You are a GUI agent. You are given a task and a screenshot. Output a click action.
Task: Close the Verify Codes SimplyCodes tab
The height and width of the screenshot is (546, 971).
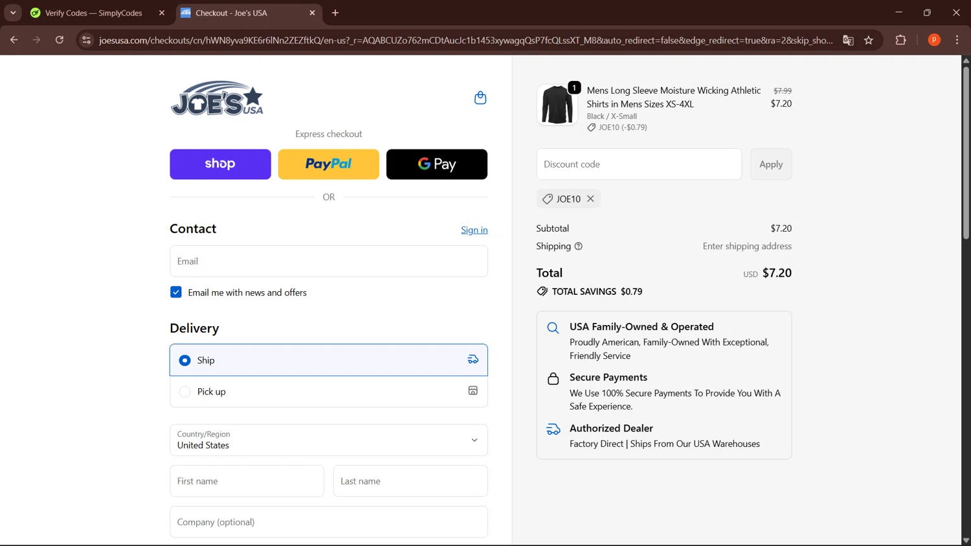(x=162, y=13)
